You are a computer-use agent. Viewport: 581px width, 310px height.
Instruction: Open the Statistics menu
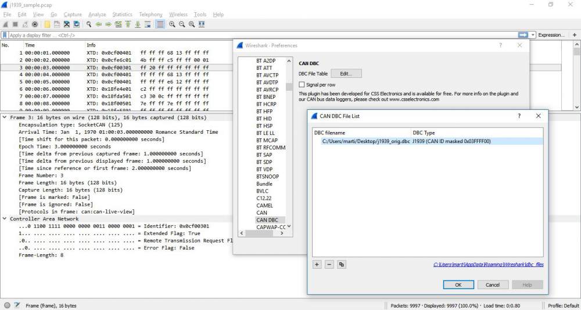[x=122, y=15]
